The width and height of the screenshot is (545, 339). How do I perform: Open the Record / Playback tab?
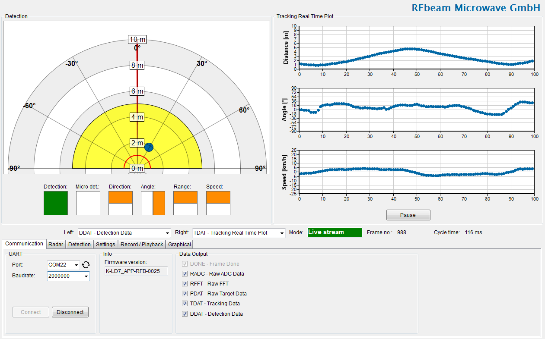[142, 245]
